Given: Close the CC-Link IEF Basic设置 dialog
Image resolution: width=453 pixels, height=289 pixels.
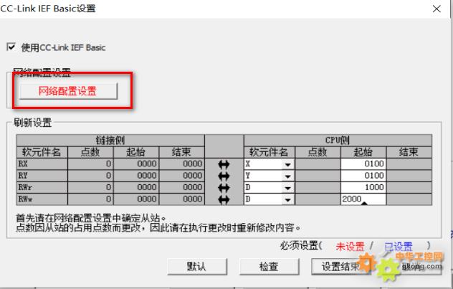Looking at the screenshot, I should (x=437, y=9).
